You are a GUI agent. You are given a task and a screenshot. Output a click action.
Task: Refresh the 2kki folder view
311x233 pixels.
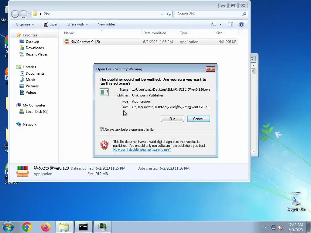click(169, 14)
